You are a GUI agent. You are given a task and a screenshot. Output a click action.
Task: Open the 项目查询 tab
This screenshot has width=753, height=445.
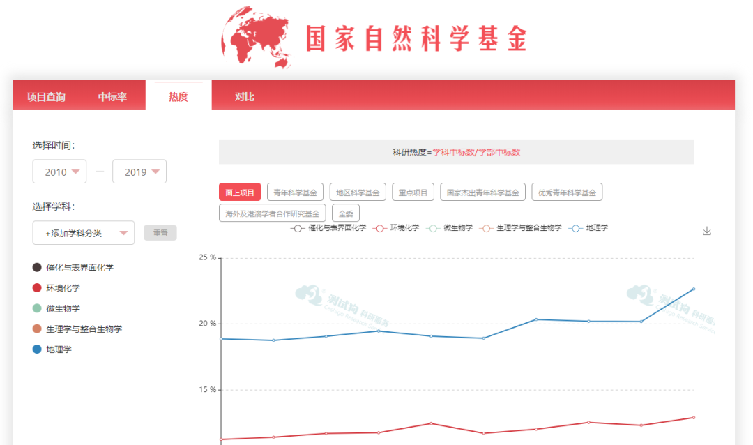pyautogui.click(x=46, y=96)
